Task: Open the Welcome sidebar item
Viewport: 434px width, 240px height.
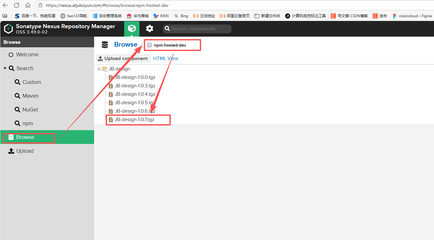Action: [x=27, y=54]
